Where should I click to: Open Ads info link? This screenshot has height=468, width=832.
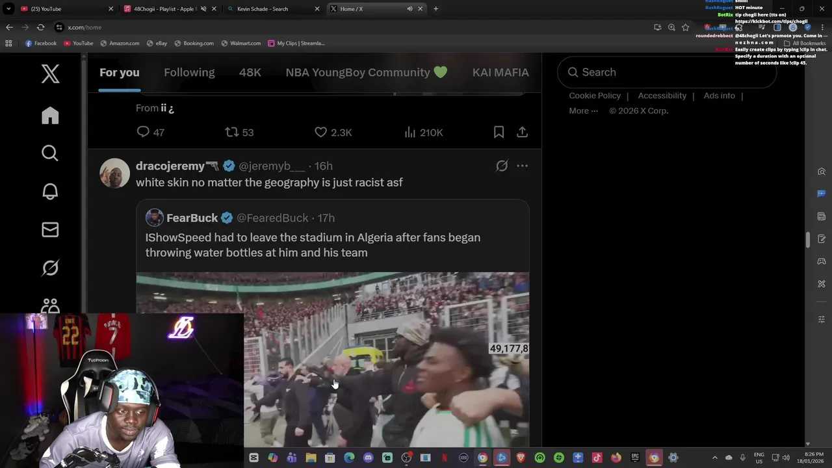click(x=719, y=96)
